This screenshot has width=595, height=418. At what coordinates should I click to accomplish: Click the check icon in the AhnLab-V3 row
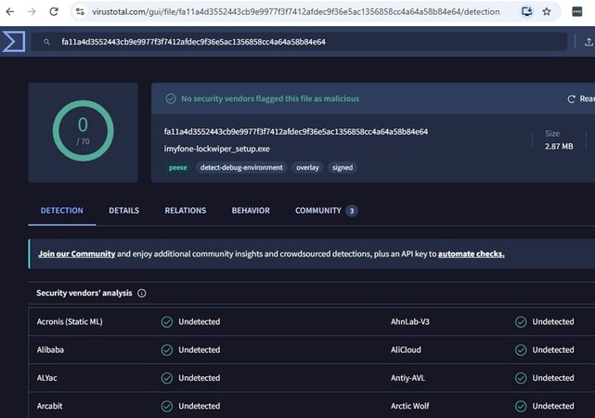coord(521,322)
